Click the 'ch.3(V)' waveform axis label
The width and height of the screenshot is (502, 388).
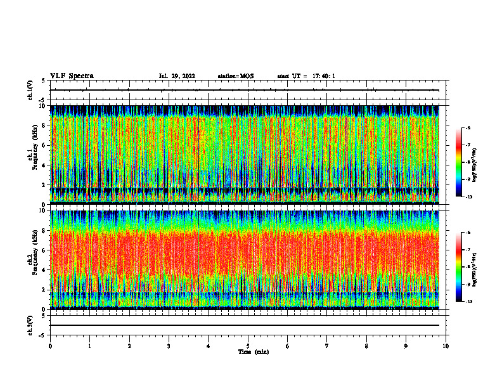click(30, 325)
